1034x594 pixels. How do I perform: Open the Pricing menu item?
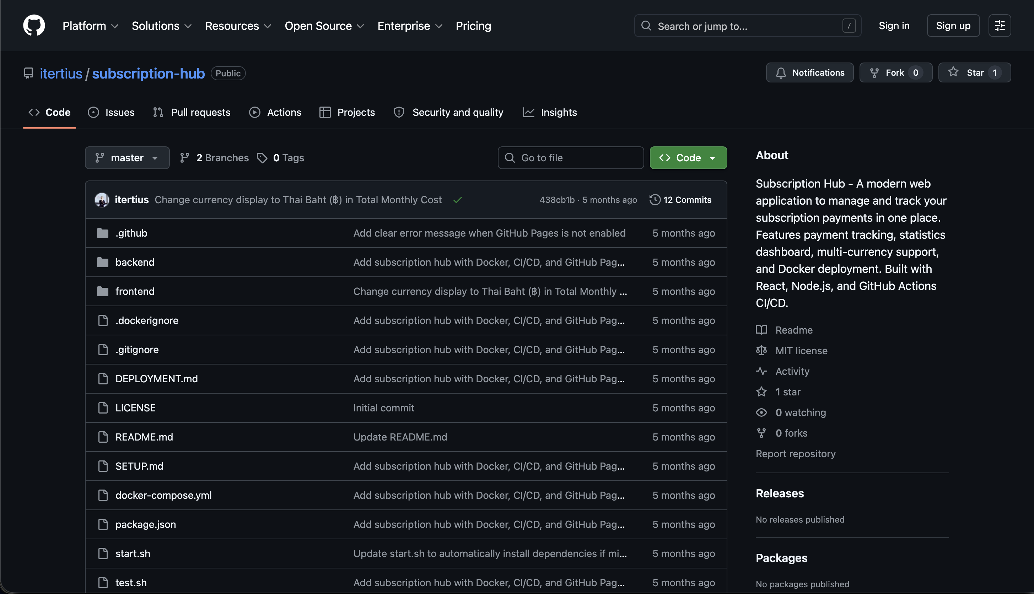point(473,26)
